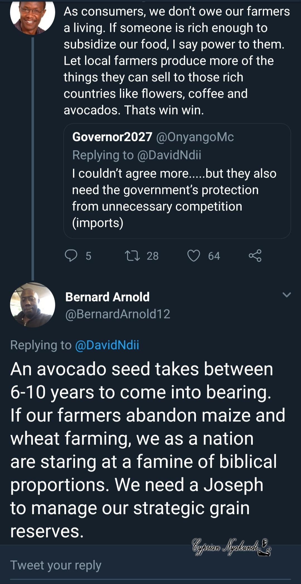The width and height of the screenshot is (301, 584).
Task: Click the @OnyangoMc handle in quoted tweet
Action: [x=195, y=137]
